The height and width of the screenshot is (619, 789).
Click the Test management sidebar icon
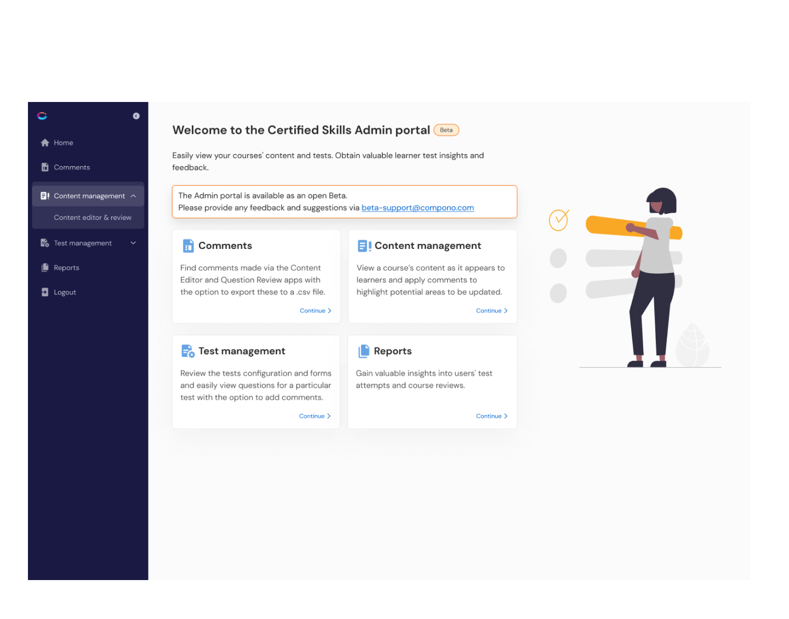click(45, 243)
